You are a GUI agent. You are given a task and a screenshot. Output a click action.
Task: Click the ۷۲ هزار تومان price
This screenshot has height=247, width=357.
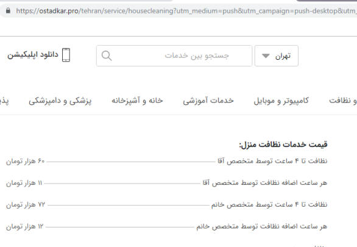pos(26,205)
